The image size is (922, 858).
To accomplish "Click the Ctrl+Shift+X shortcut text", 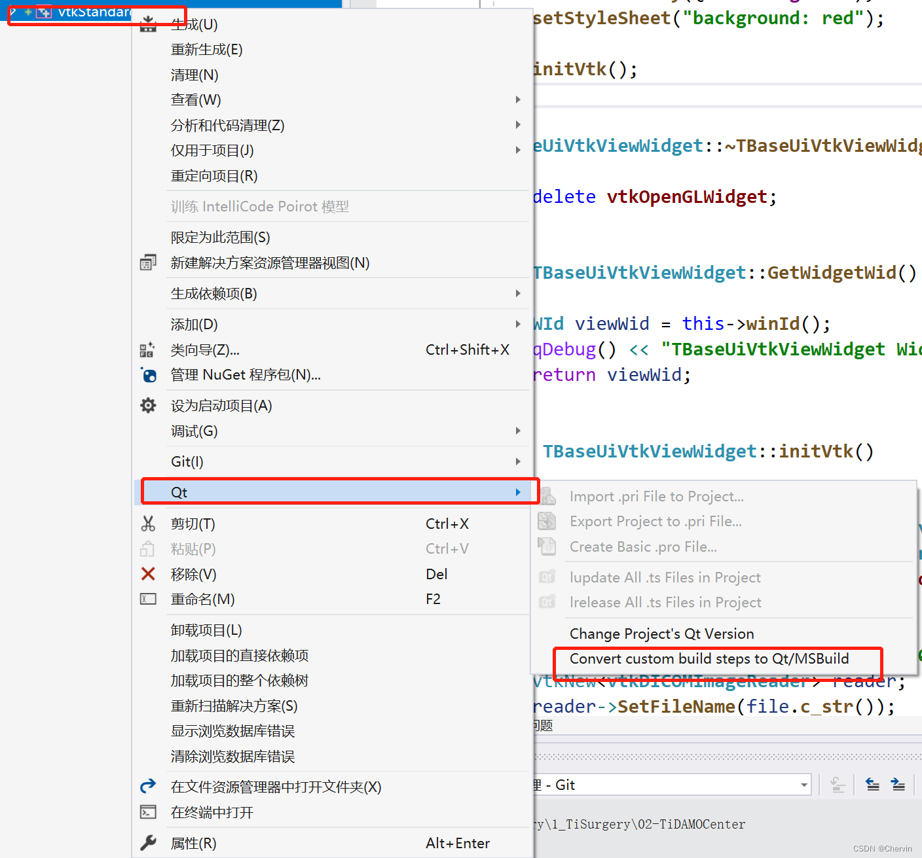I will coord(467,349).
